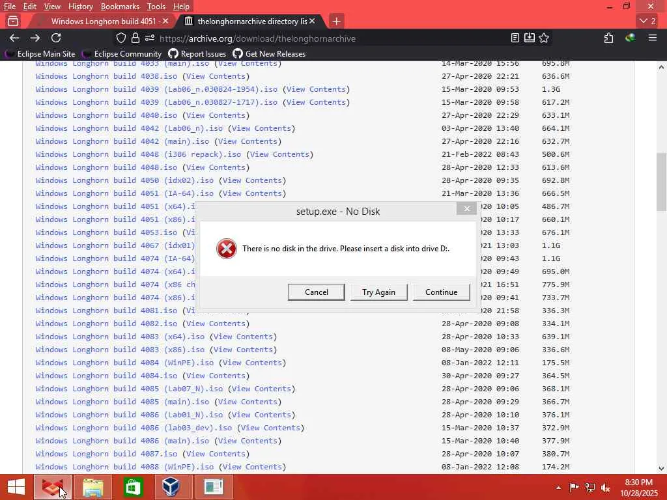Download Longhorn build 4085 (Lab07_N).iso
The height and width of the screenshot is (500, 667).
coord(130,389)
